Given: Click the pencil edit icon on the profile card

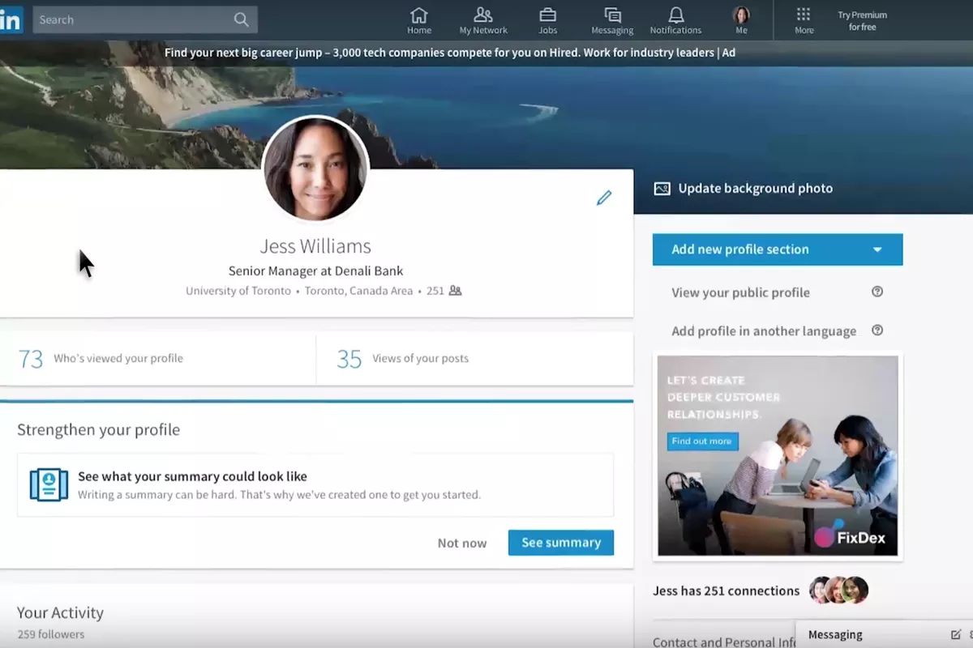Looking at the screenshot, I should 603,197.
